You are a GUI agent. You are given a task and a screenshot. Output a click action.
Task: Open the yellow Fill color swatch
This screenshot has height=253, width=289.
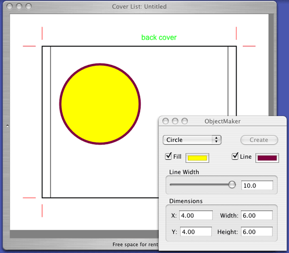[x=197, y=158]
